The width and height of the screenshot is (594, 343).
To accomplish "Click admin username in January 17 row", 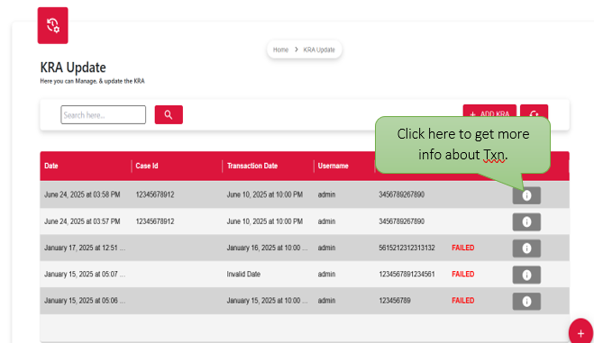I will [x=326, y=248].
